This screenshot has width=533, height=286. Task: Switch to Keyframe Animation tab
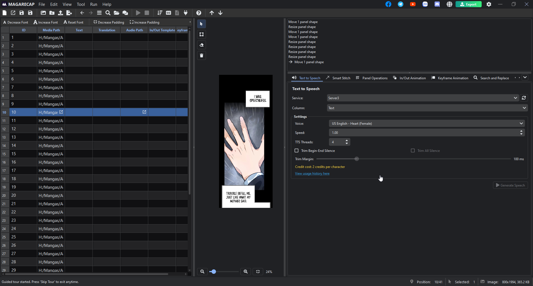click(450, 78)
